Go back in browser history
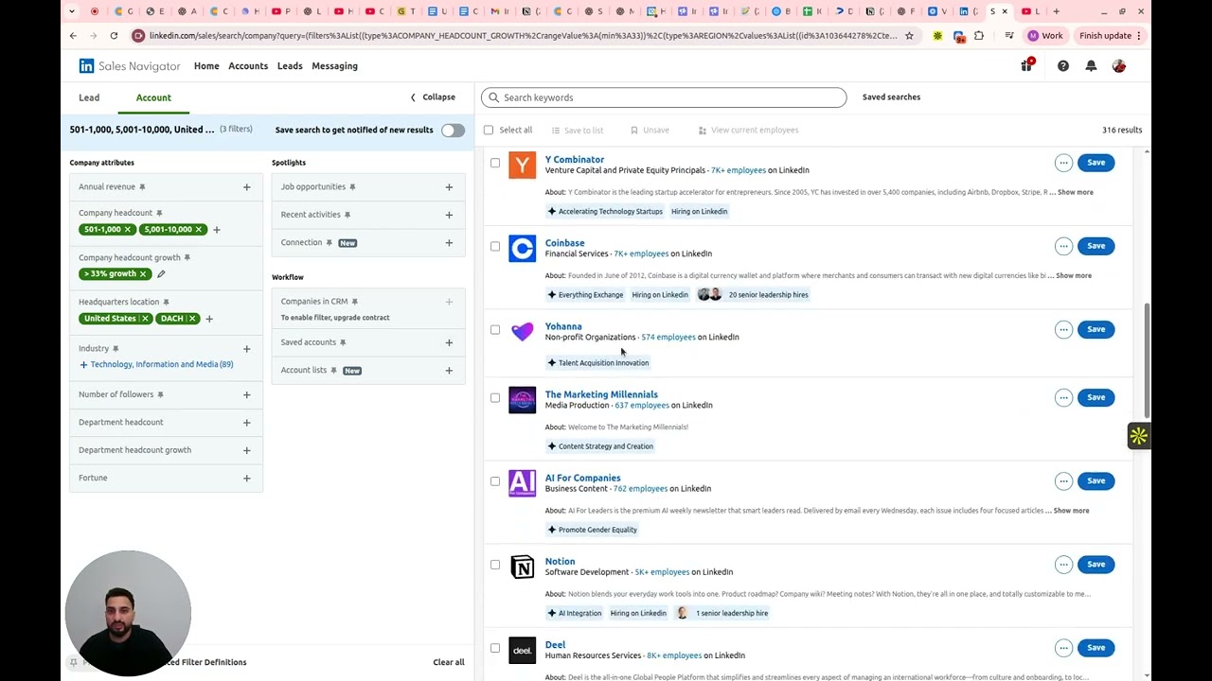1212x681 pixels. [x=73, y=36]
